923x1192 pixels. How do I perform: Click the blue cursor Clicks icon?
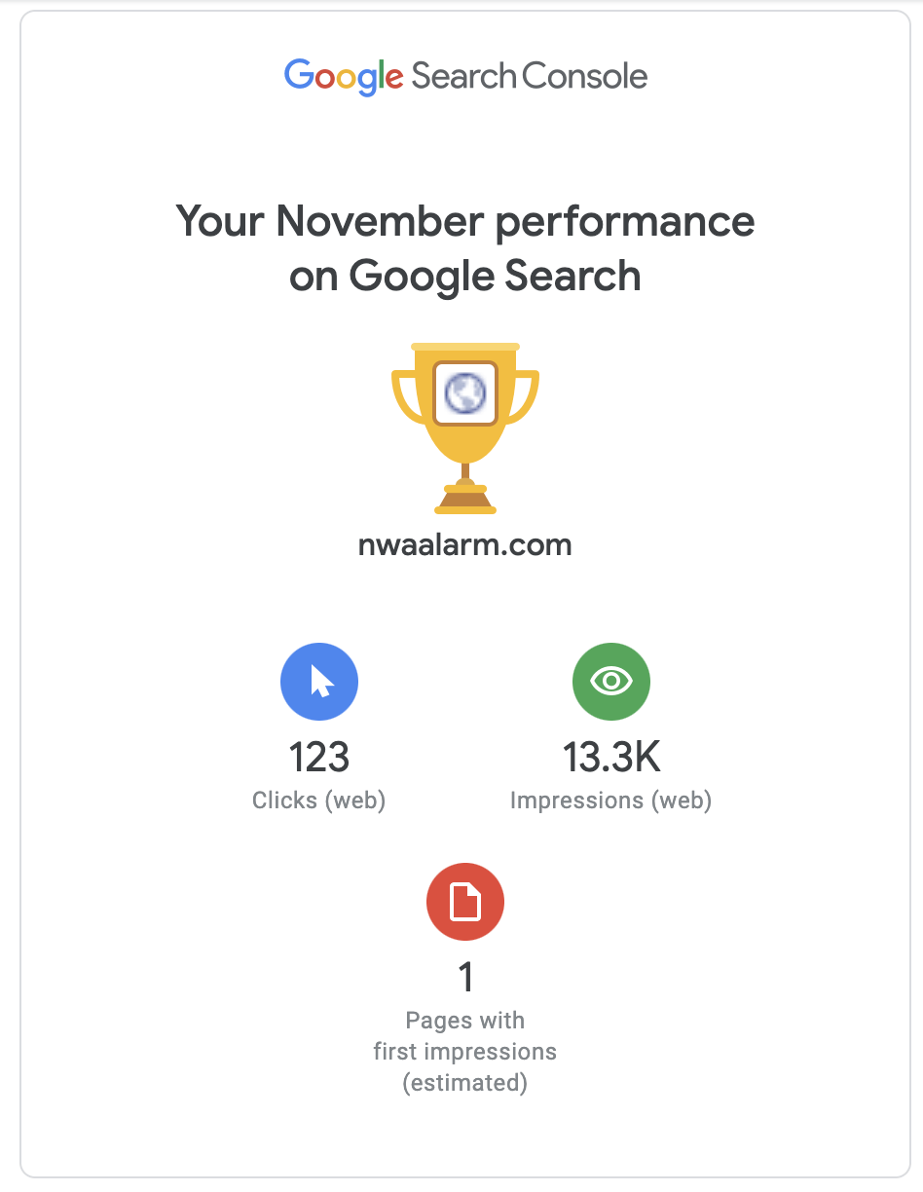click(x=319, y=682)
